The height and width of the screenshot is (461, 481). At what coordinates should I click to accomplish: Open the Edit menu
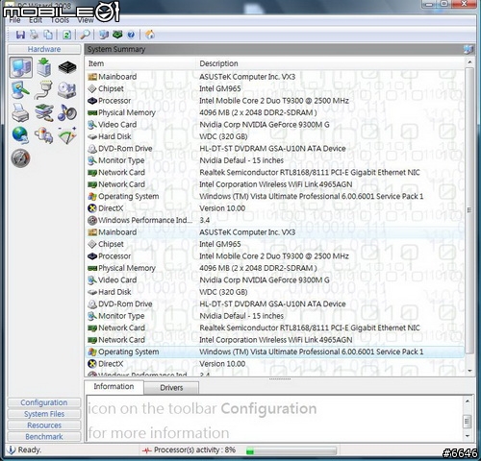(x=36, y=20)
